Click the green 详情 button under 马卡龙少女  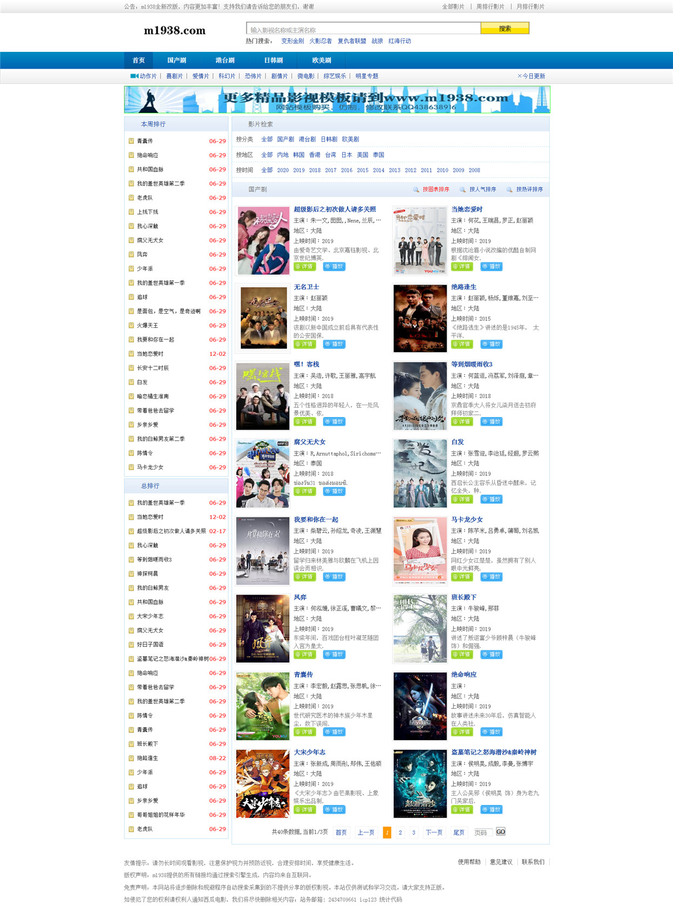tap(462, 577)
